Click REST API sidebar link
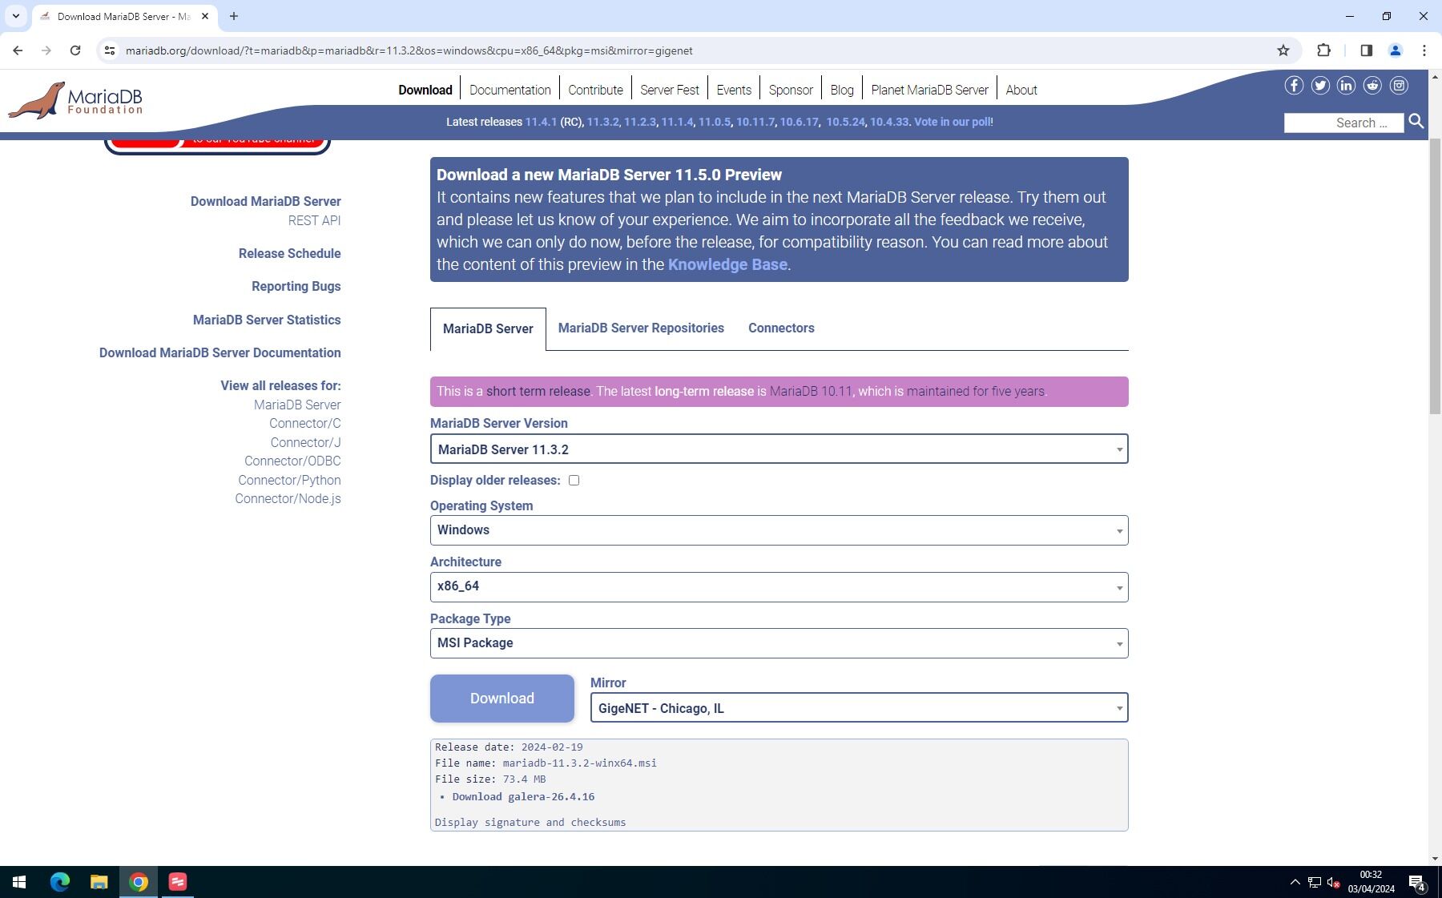 314,221
